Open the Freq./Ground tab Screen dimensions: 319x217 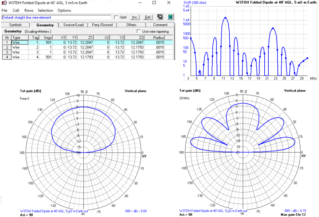[102, 25]
